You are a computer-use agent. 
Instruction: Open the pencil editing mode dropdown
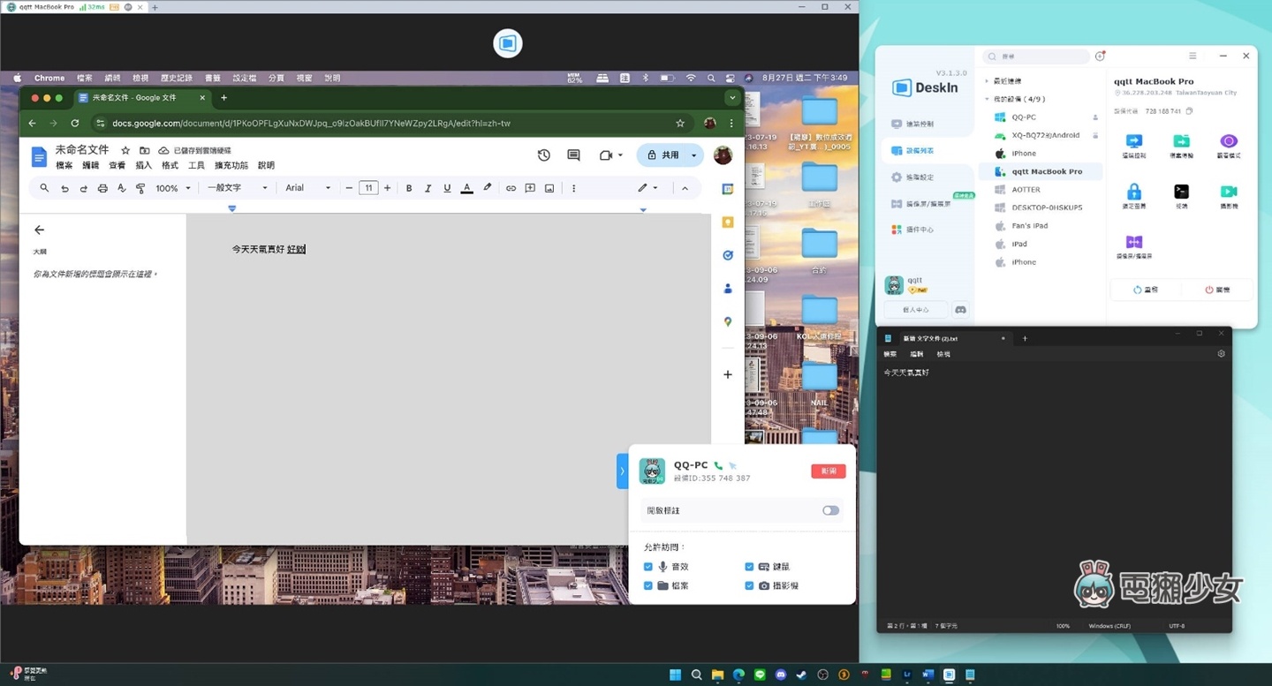(648, 188)
